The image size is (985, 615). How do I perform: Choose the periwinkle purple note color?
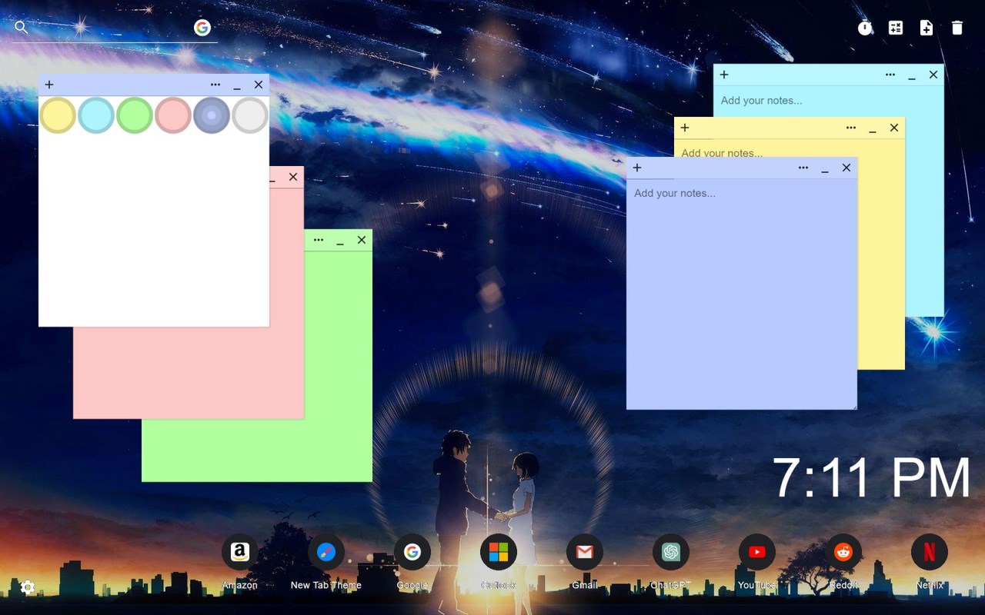(212, 115)
